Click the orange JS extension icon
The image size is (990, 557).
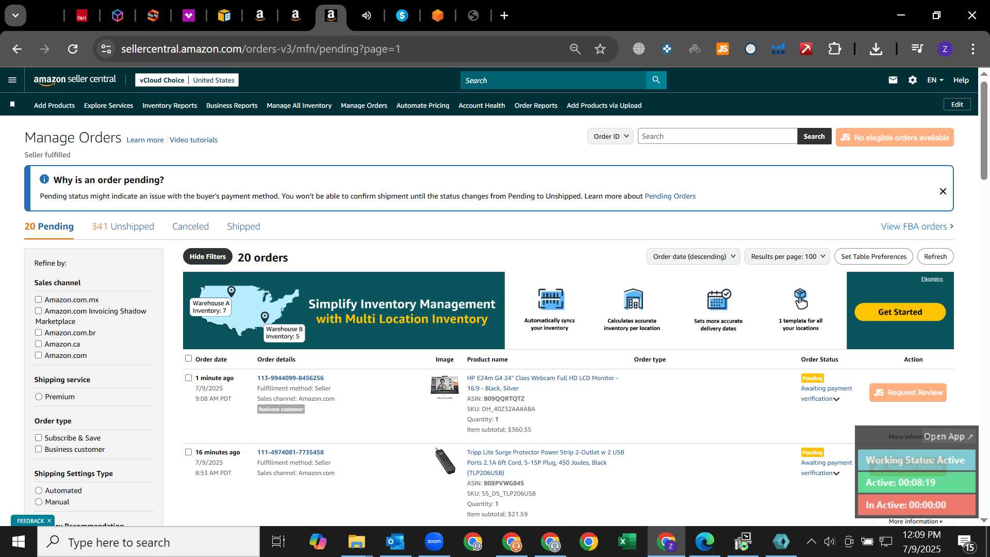click(x=722, y=49)
